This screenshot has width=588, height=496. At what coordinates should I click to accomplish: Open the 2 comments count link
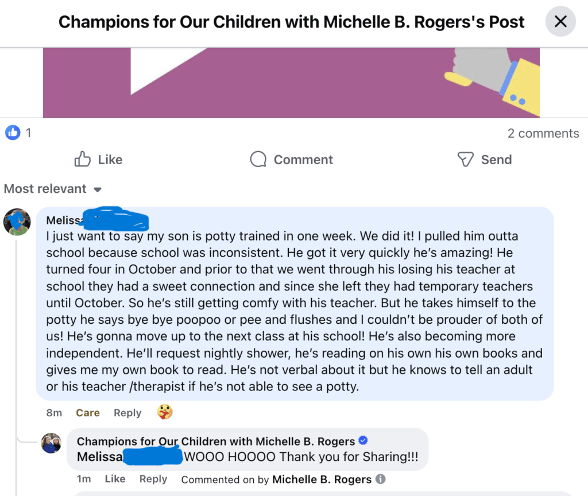tap(543, 133)
